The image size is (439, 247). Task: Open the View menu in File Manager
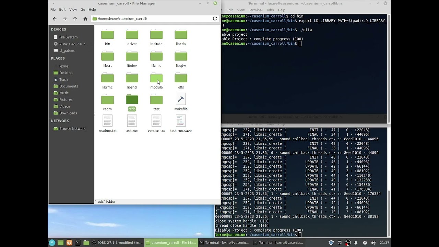click(x=73, y=10)
